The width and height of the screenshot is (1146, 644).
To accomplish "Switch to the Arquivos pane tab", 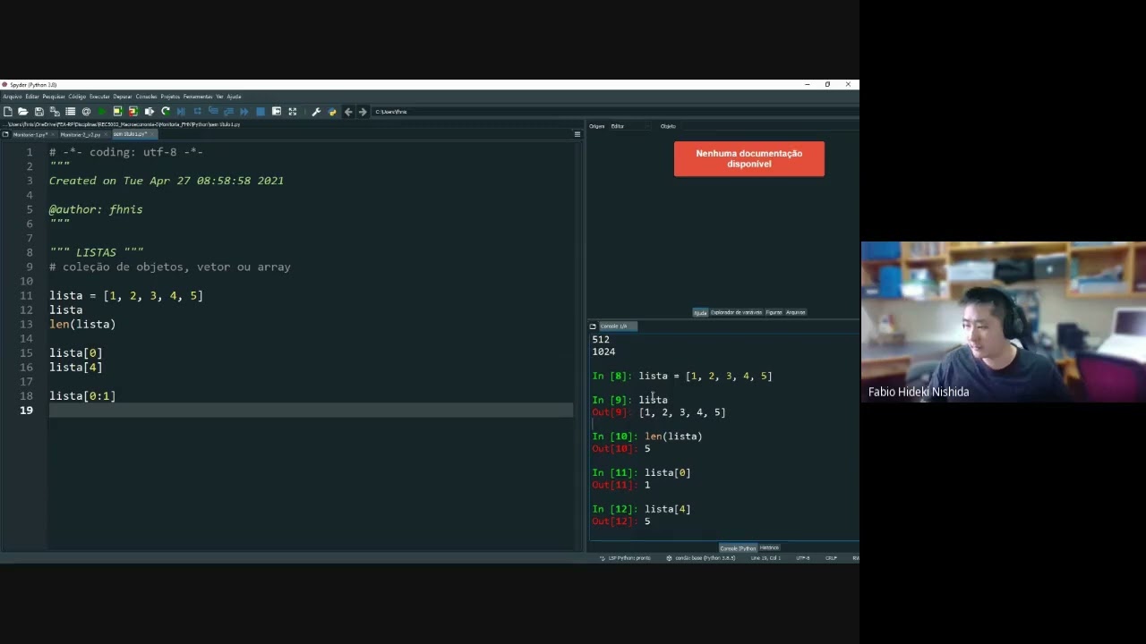I will (x=795, y=312).
